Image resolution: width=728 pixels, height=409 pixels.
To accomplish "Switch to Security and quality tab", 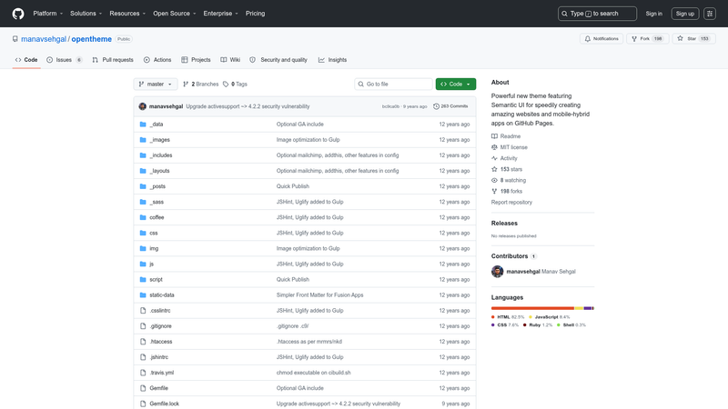I will pos(278,60).
